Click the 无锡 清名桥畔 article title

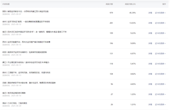[x=29, y=83]
